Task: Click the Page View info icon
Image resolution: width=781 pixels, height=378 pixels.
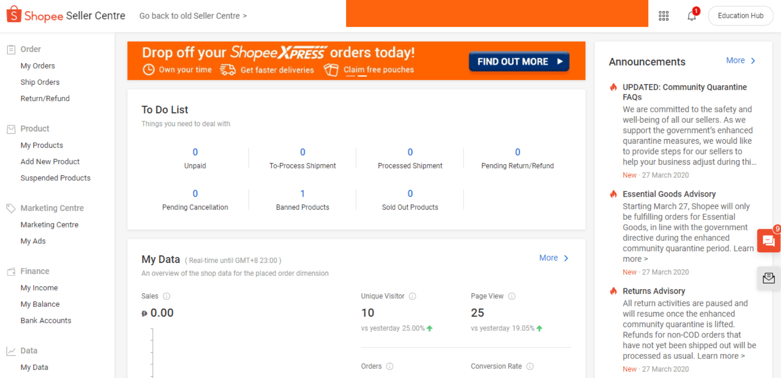Action: [x=512, y=296]
